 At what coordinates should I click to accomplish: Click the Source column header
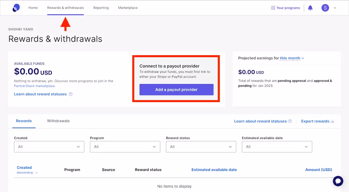pos(108,170)
